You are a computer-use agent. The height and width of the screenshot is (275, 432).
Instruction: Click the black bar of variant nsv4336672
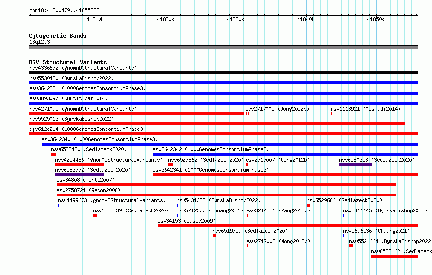pyautogui.click(x=223, y=73)
